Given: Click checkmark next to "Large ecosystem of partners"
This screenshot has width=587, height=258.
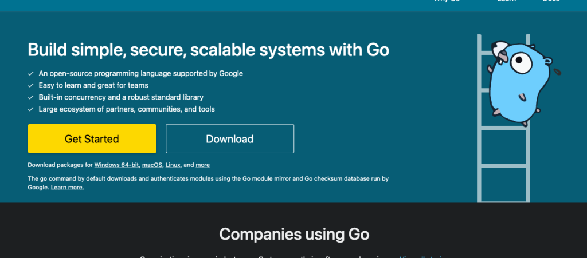Looking at the screenshot, I should 30,109.
